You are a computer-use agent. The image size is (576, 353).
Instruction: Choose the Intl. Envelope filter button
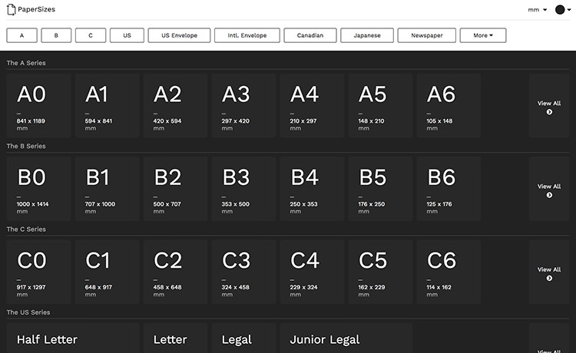coord(247,35)
